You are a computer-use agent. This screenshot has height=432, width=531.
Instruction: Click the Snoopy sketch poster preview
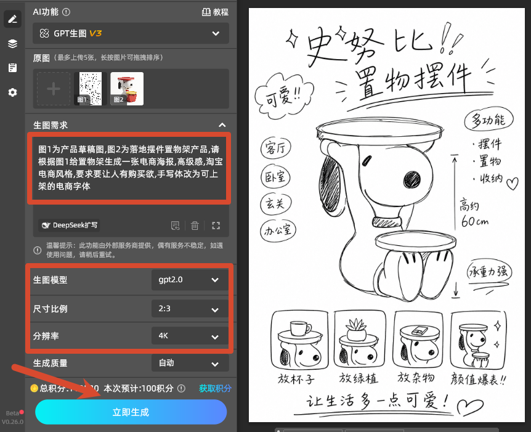click(x=386, y=215)
